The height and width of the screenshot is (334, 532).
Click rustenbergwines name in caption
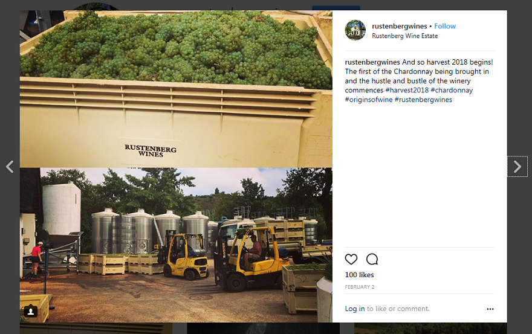click(372, 62)
